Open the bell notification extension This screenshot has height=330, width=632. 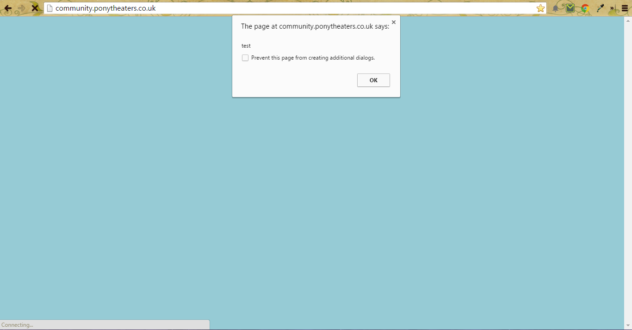click(556, 8)
